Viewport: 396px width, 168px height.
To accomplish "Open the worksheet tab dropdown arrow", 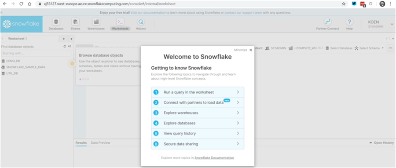I will (x=71, y=39).
